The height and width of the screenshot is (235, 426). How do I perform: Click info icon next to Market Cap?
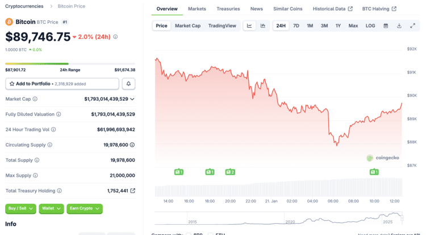35,99
